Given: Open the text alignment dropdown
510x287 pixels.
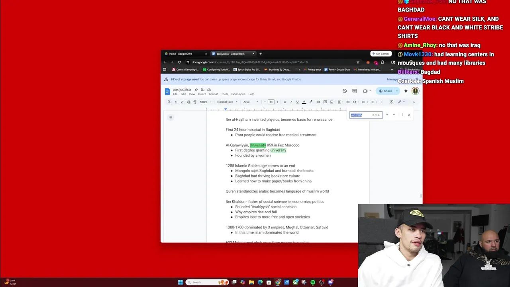Looking at the screenshot, I should pyautogui.click(x=340, y=102).
